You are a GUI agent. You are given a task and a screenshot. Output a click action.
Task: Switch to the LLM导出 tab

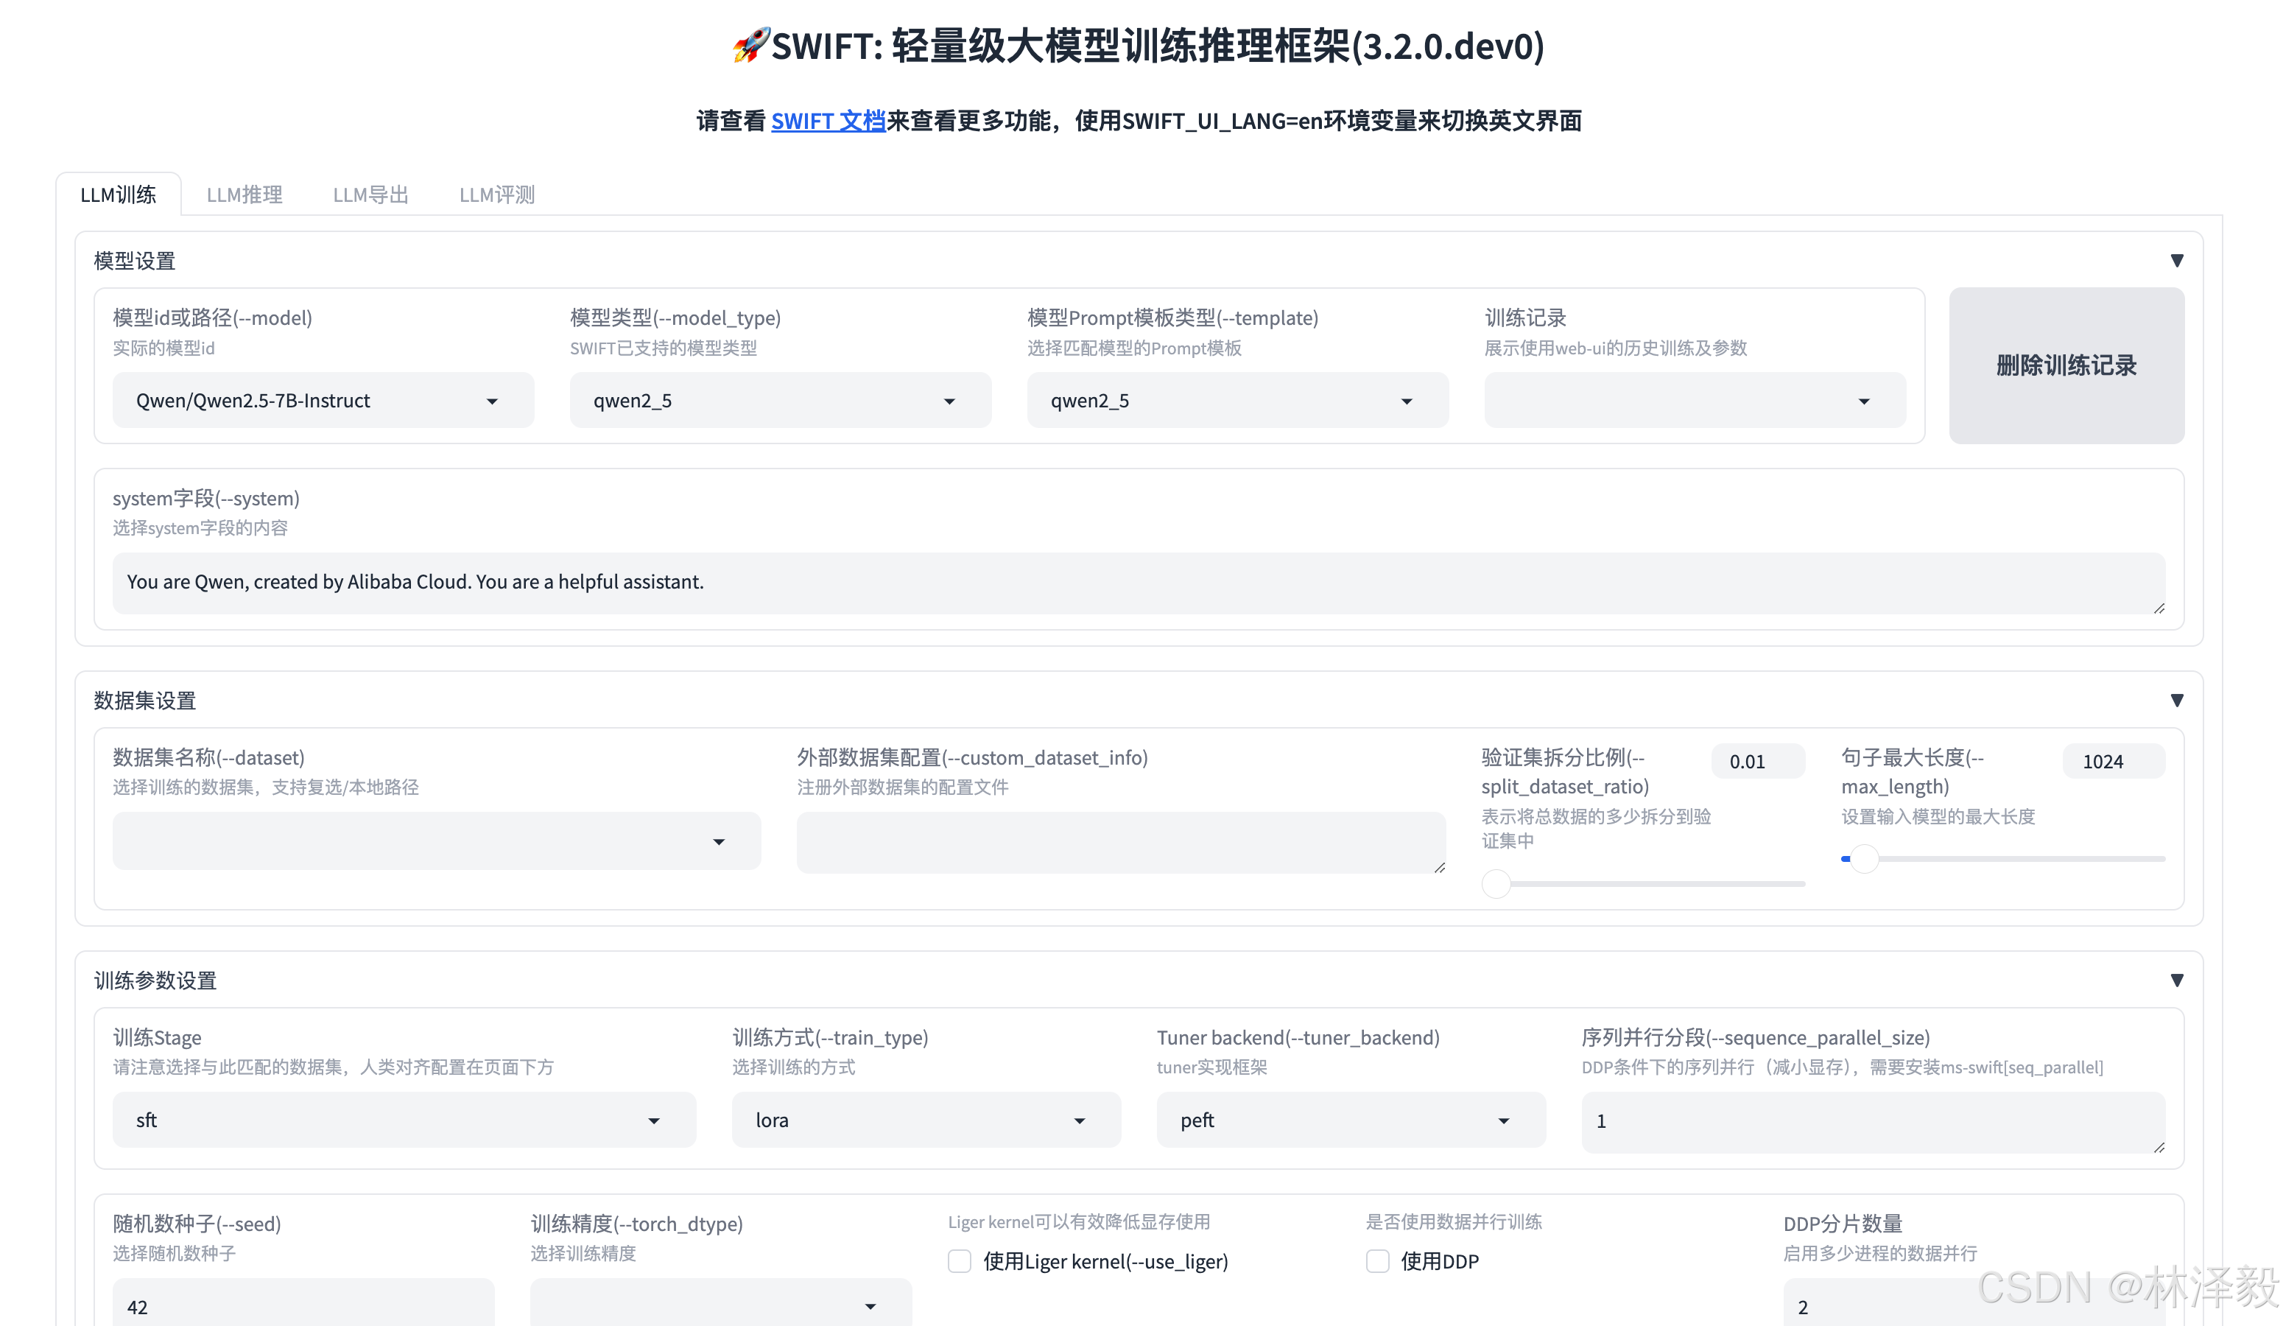click(370, 195)
